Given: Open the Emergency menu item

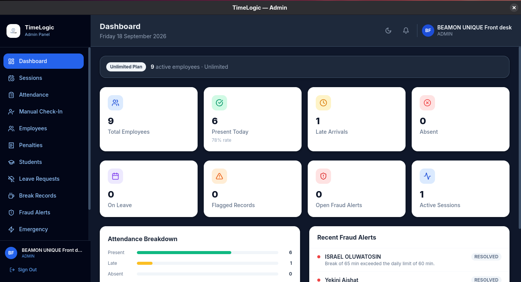Looking at the screenshot, I should coord(44,229).
